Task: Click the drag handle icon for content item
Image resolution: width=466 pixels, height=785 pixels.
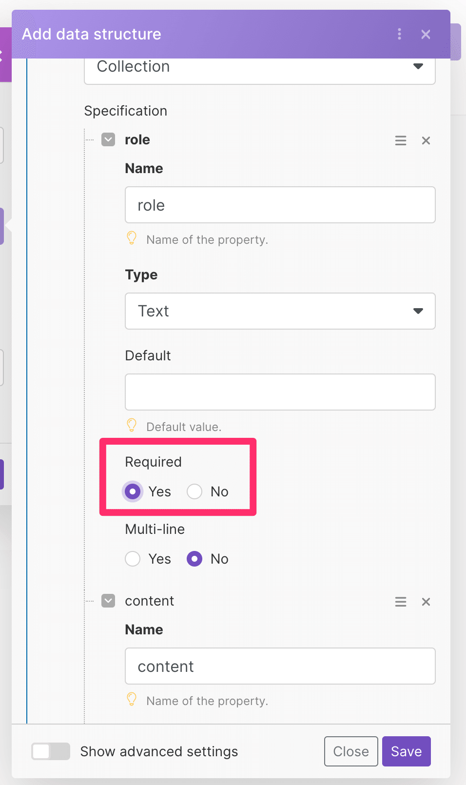Action: (401, 602)
